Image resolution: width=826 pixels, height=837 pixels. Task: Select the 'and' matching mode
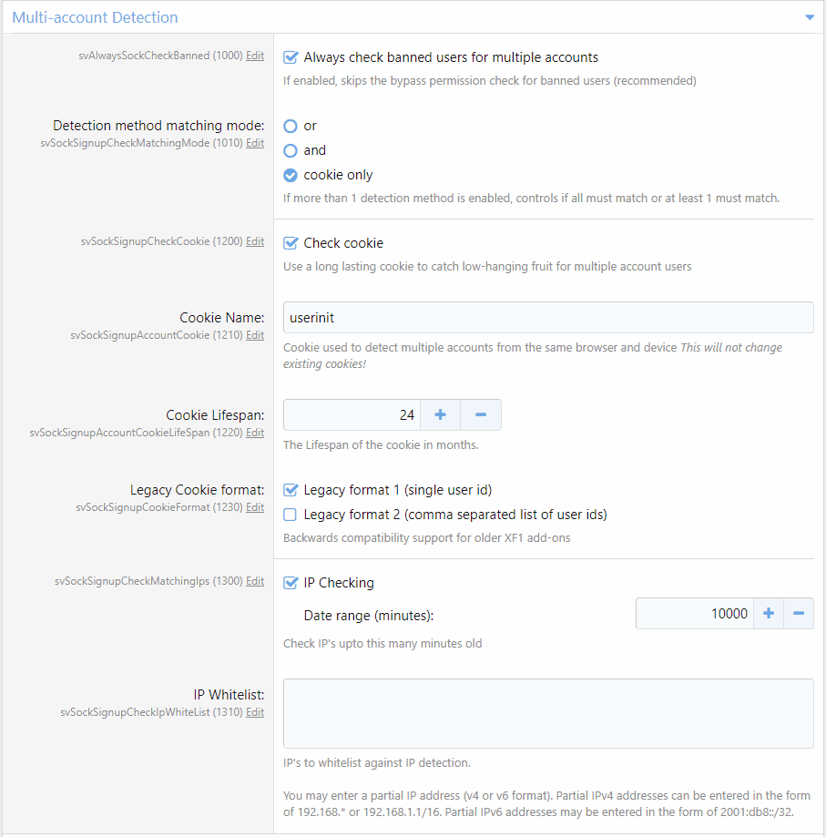(x=291, y=150)
